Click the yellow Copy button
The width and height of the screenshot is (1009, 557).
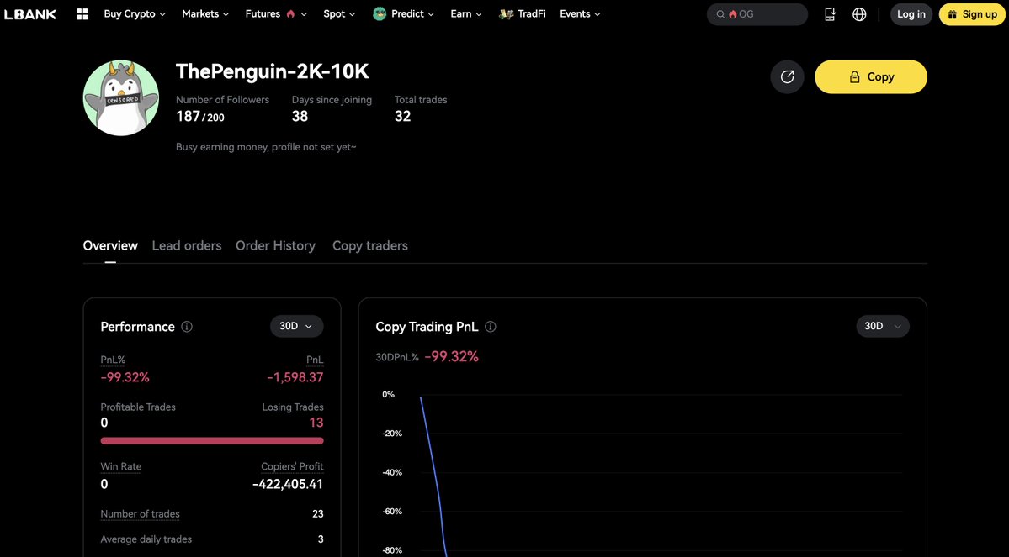pos(871,77)
